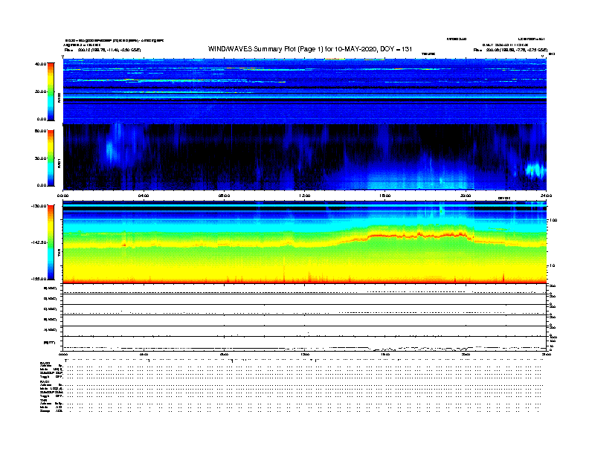Click the 16:00 label on the bottom time axis

coord(385,354)
